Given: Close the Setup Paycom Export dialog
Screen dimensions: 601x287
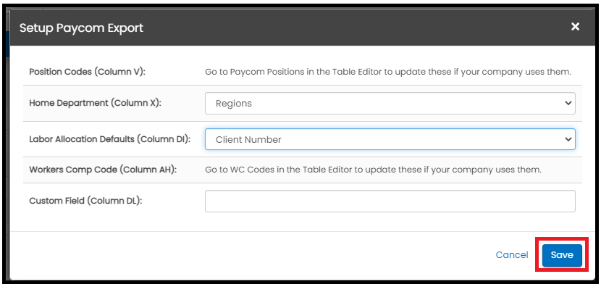Looking at the screenshot, I should pyautogui.click(x=575, y=27).
